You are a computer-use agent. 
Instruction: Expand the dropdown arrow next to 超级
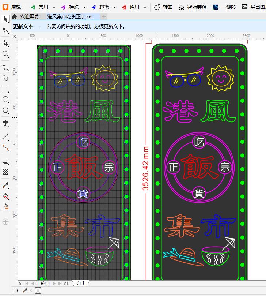pyautogui.click(x=115, y=7)
